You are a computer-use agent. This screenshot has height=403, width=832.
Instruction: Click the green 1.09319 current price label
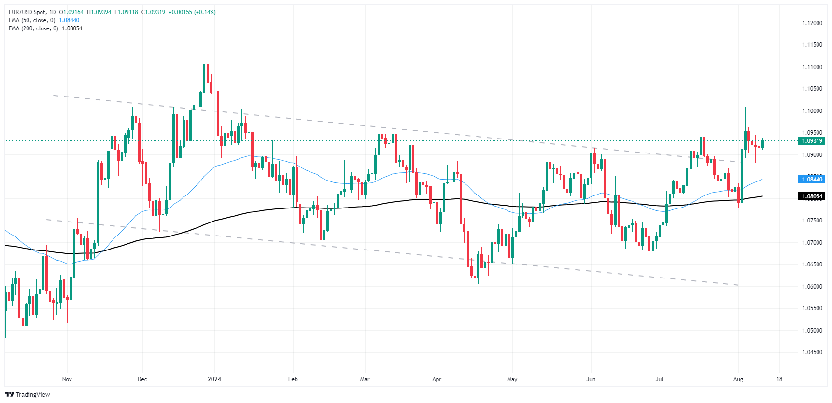pos(812,141)
